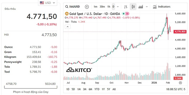The height and width of the screenshot is (95, 189).
Task: Toggle the pink approximate-data badge
Action: pos(127,14)
